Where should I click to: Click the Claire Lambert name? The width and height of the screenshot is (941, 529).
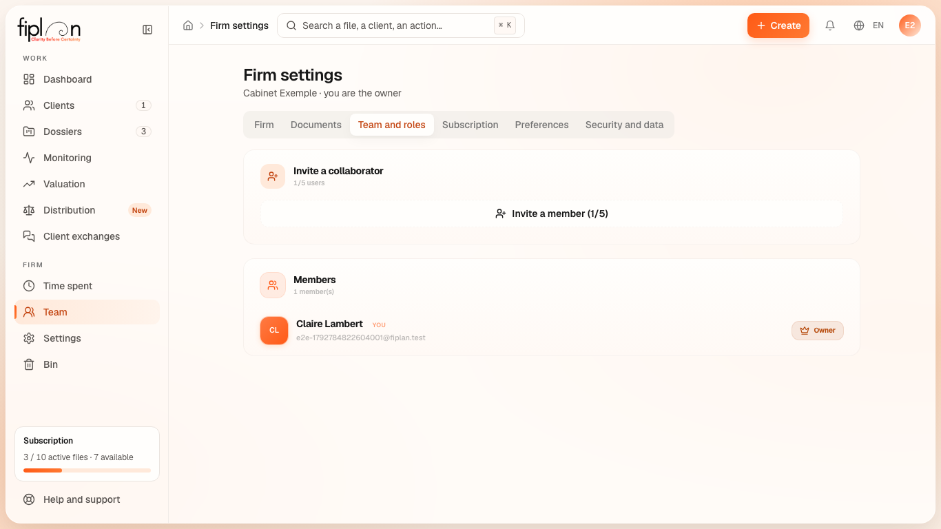pyautogui.click(x=329, y=324)
